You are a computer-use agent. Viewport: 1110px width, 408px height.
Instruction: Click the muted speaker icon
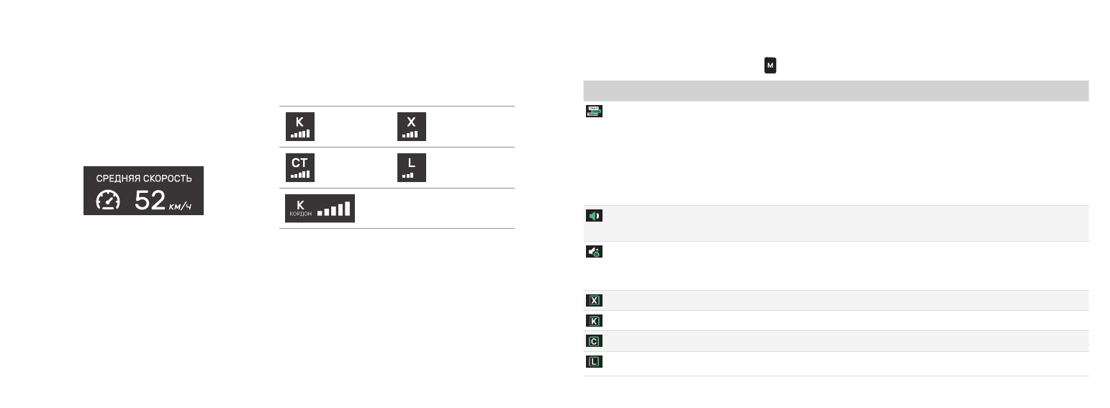point(594,252)
